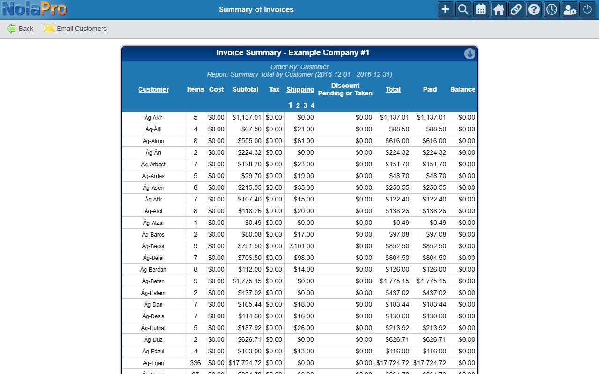Click the $616.00 total for Ág-Alron
This screenshot has width=599, height=374.
click(397, 141)
